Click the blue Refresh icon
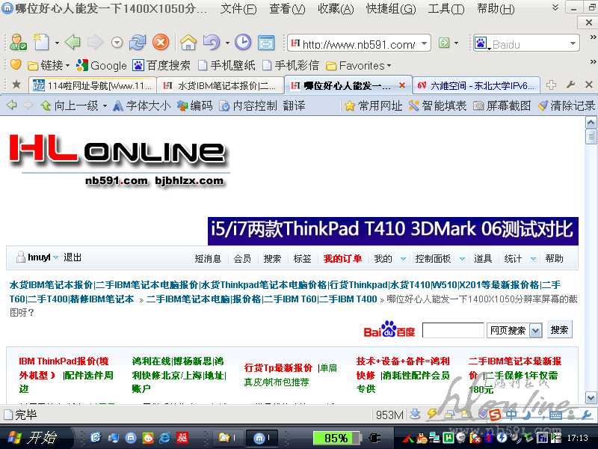The width and height of the screenshot is (598, 449). click(x=138, y=43)
